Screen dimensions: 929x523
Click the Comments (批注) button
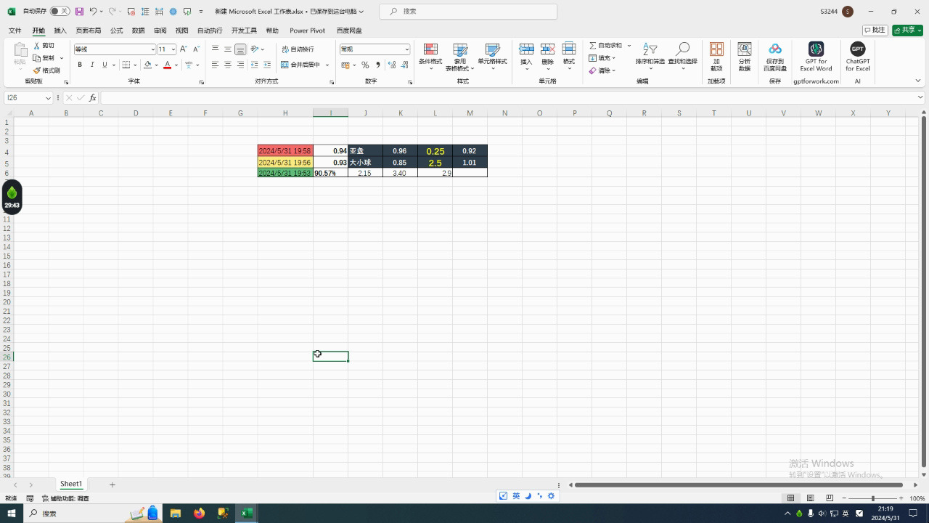coord(875,31)
